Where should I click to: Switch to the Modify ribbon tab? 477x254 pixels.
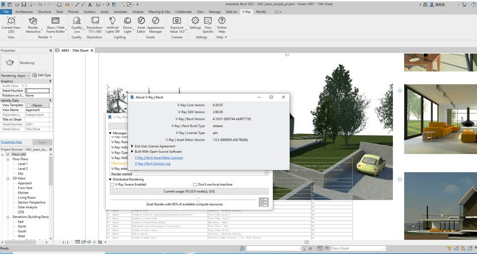pyautogui.click(x=261, y=11)
